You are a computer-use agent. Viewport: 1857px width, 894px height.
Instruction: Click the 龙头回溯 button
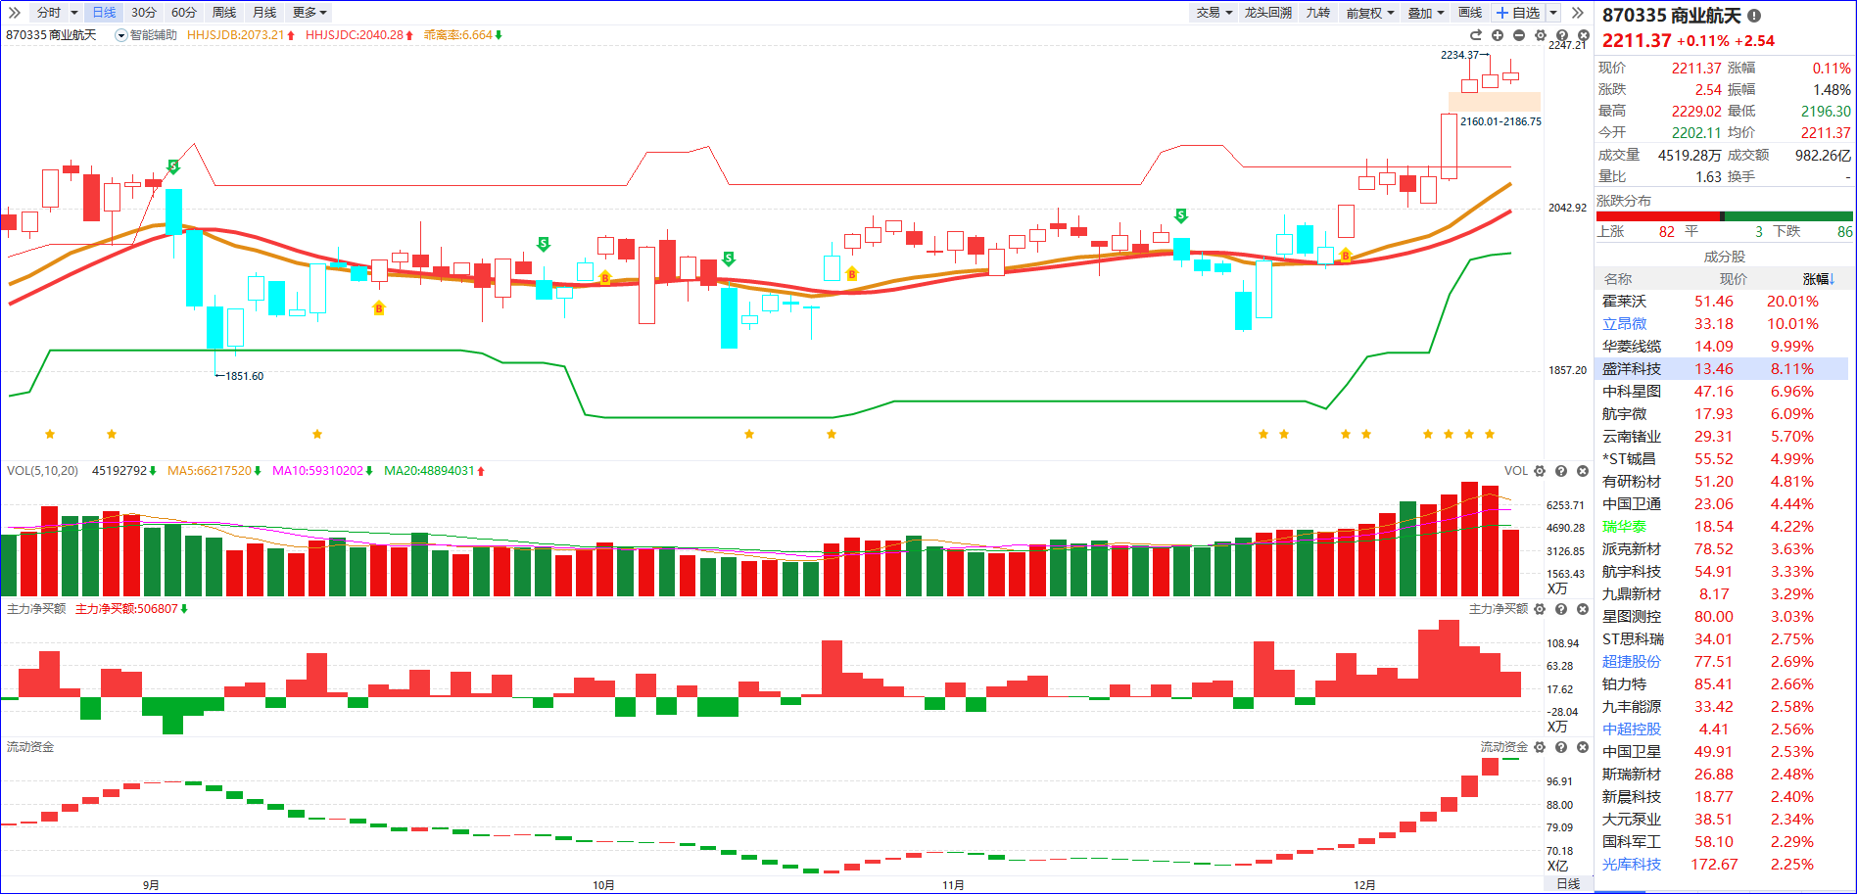[x=1268, y=13]
